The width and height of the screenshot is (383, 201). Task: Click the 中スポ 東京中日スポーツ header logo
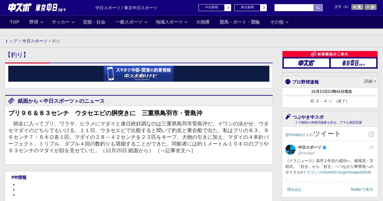(x=37, y=7)
